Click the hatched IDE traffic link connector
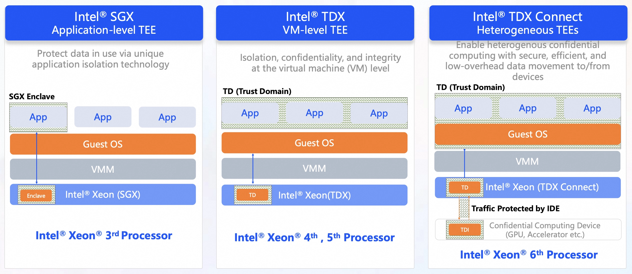 (464, 208)
